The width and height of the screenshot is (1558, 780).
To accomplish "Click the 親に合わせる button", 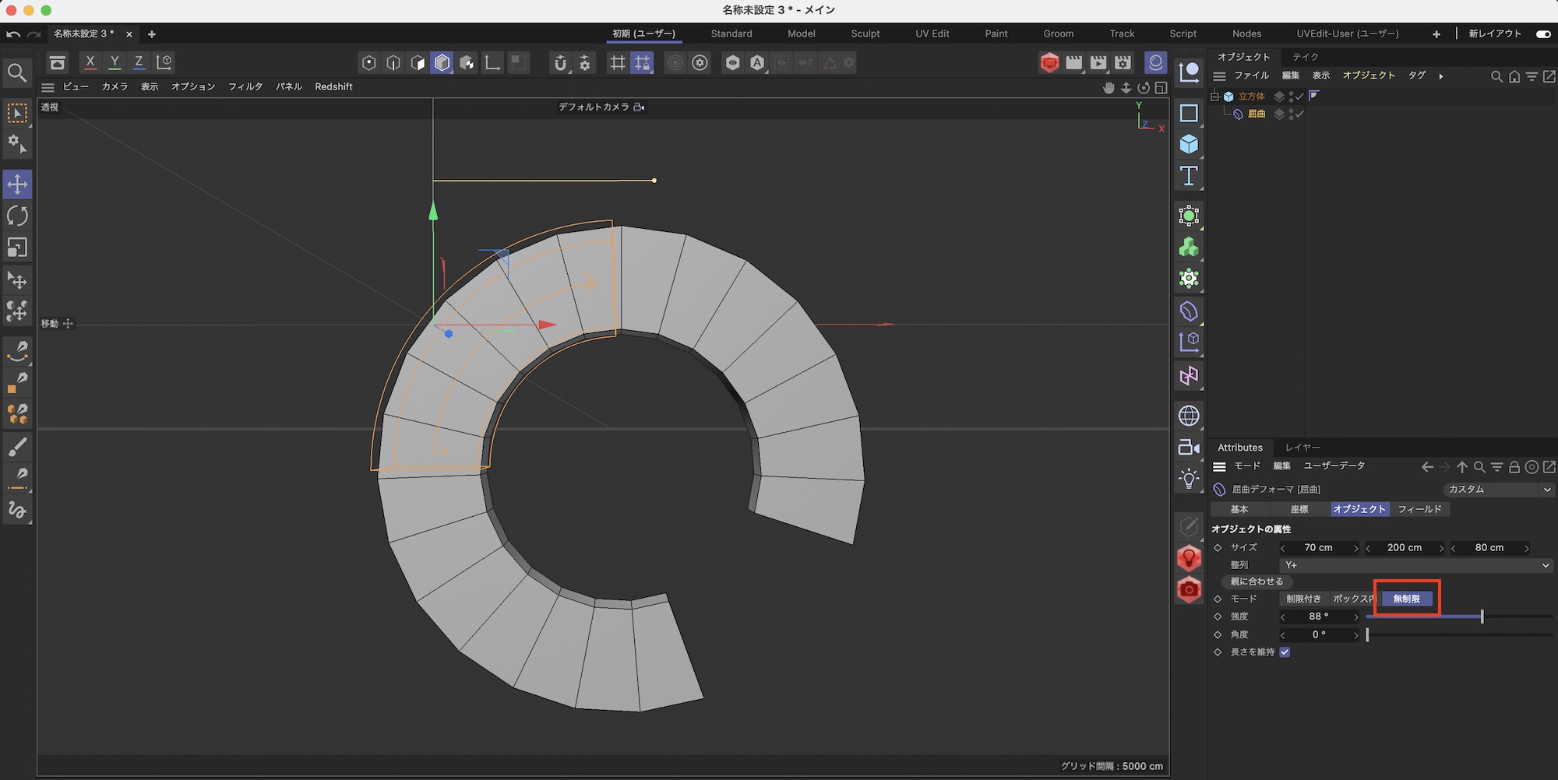I will pos(1257,581).
